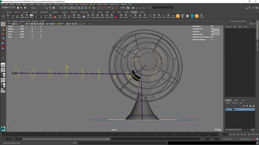The image size is (259, 145).
Task: Toggle display type box of geo layer
Action: [x=230, y=109]
